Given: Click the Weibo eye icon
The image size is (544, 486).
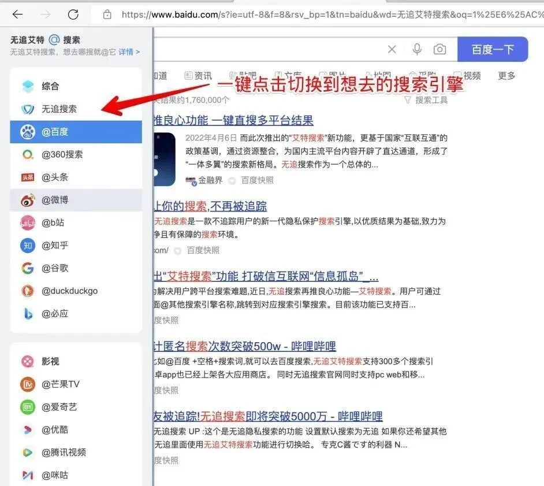Looking at the screenshot, I should (x=28, y=200).
